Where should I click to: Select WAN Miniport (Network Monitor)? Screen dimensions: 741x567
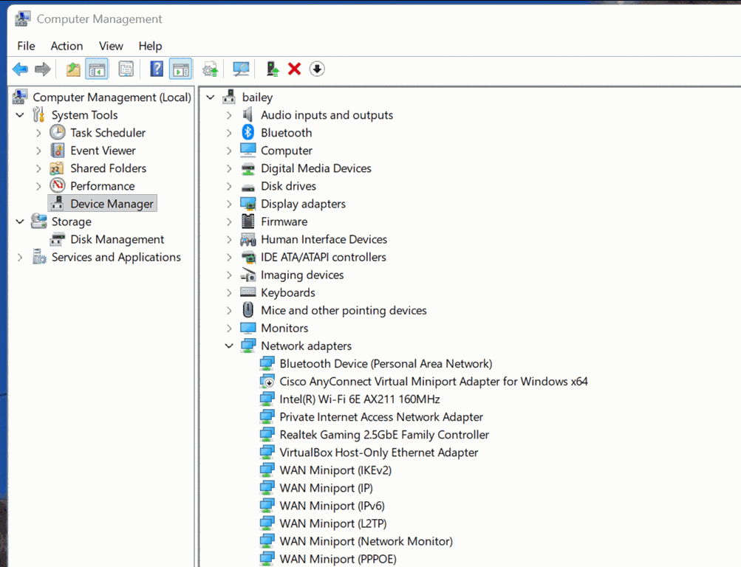[366, 541]
